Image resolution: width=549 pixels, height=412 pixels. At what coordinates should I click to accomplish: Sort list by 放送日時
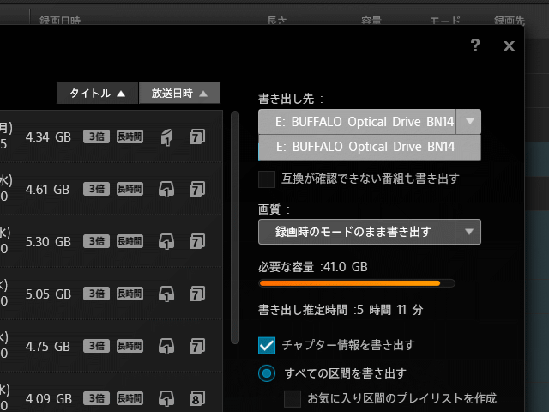click(179, 93)
